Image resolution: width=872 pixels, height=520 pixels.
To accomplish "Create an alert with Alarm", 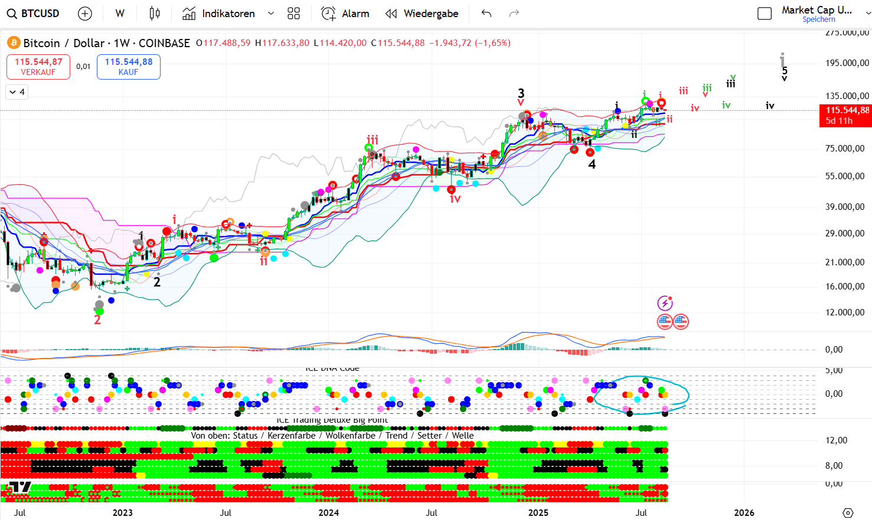I will click(345, 14).
